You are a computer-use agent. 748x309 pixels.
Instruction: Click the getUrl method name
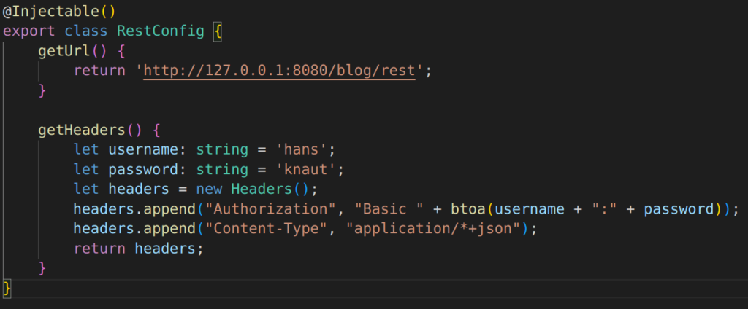pyautogui.click(x=64, y=51)
